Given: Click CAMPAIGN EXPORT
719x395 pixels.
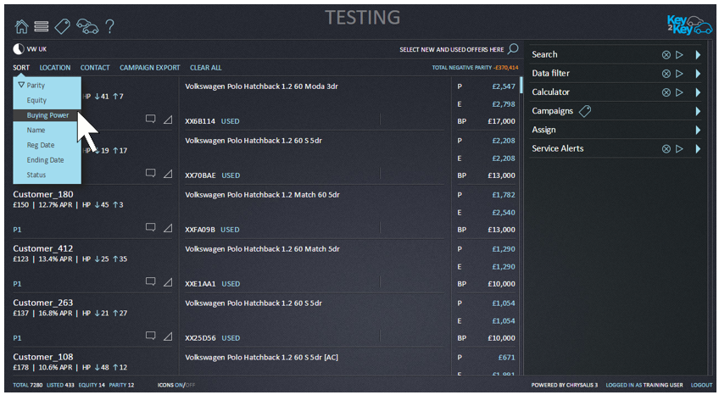Looking at the screenshot, I should [x=150, y=67].
